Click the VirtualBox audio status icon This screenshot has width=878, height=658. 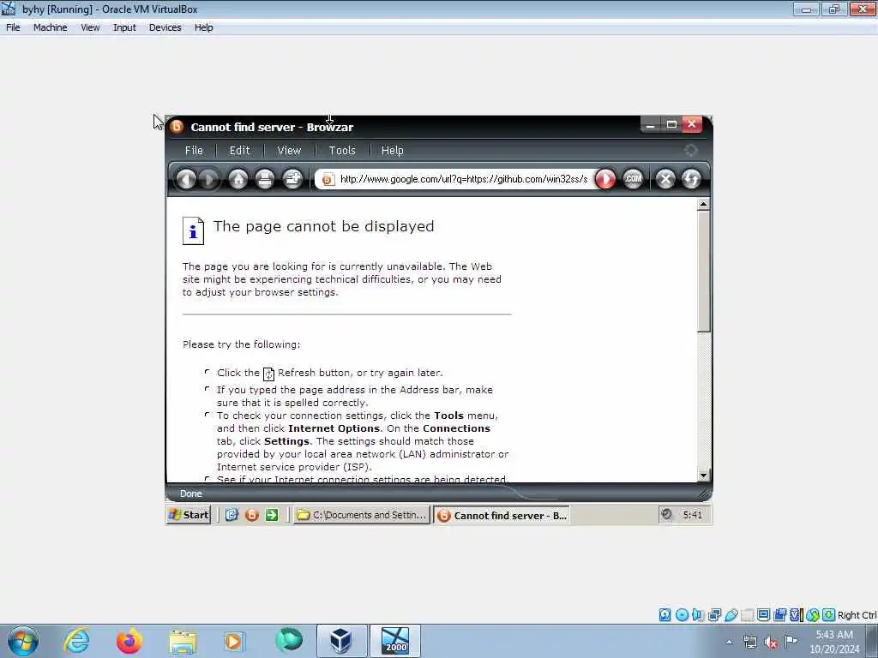coord(698,615)
